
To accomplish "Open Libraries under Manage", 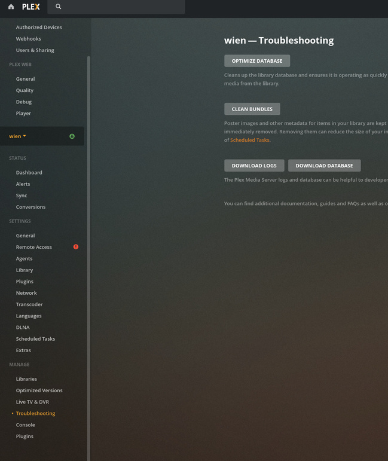I will pos(26,379).
